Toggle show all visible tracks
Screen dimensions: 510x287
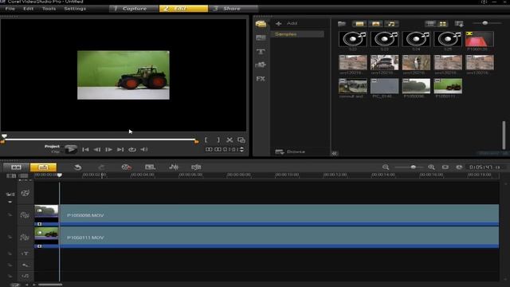click(x=11, y=175)
